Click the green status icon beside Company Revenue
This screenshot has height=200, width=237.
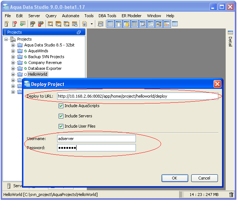coord(25,63)
